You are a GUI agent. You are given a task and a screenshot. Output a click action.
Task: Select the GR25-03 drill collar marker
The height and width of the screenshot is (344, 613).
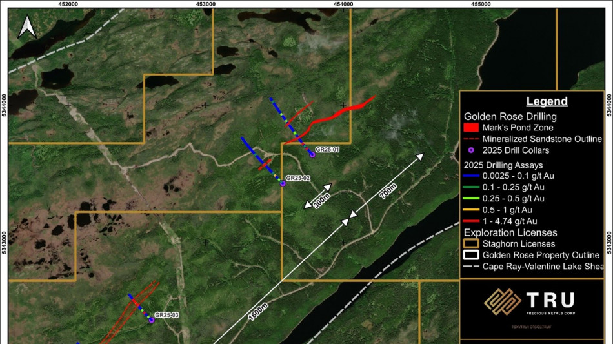(152, 319)
